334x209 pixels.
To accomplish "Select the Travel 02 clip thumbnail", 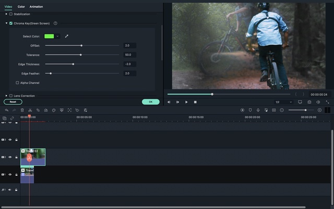I will point(33,157).
